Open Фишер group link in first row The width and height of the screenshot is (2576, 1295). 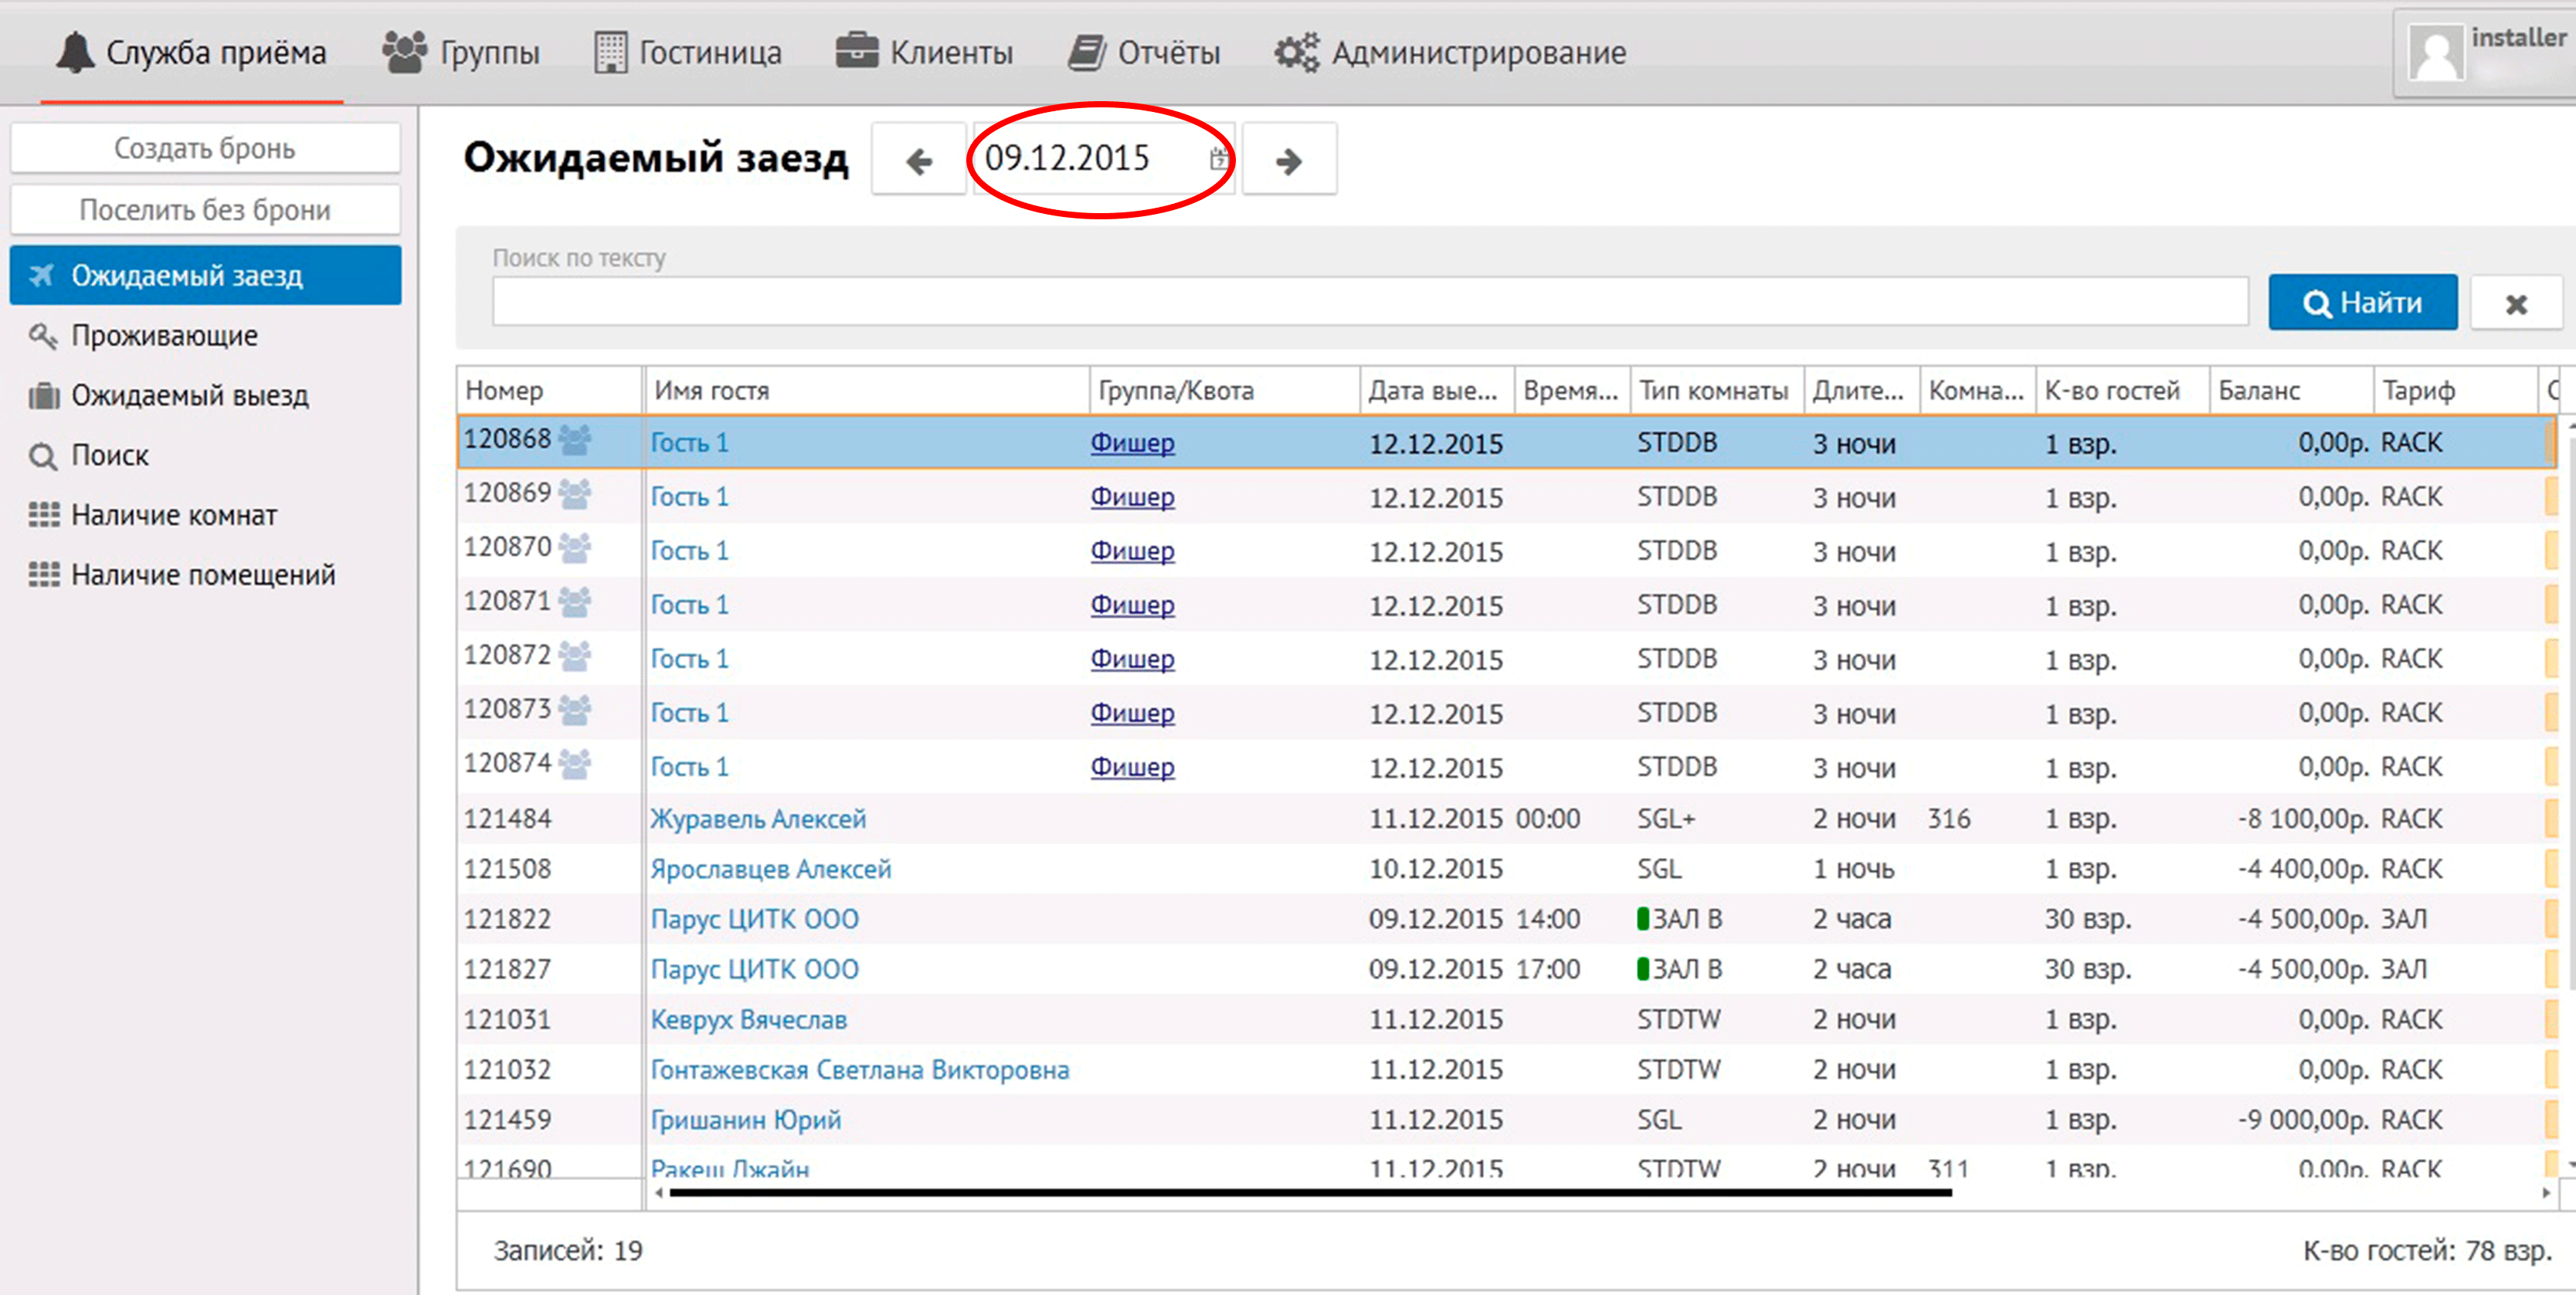1132,443
